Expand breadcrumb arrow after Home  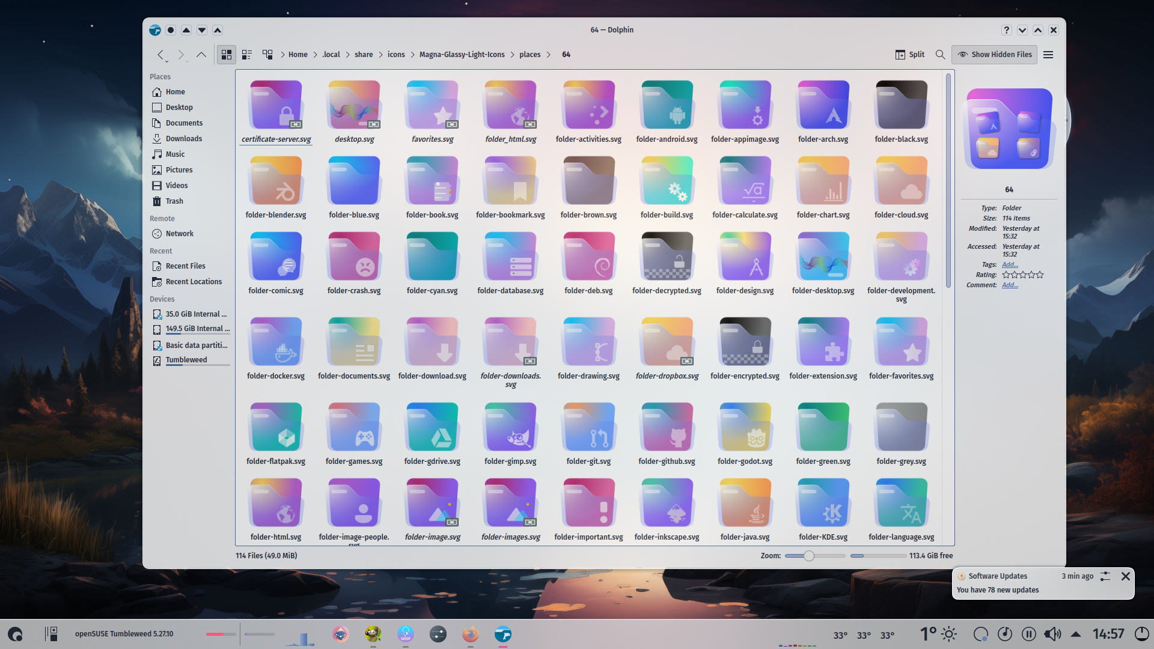tap(314, 55)
